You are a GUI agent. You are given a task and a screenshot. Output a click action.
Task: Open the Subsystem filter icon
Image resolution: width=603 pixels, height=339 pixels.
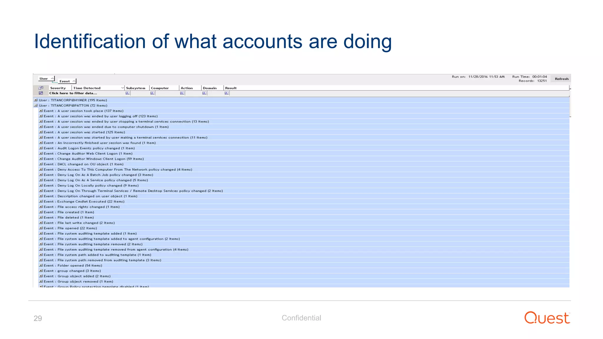[x=127, y=93]
